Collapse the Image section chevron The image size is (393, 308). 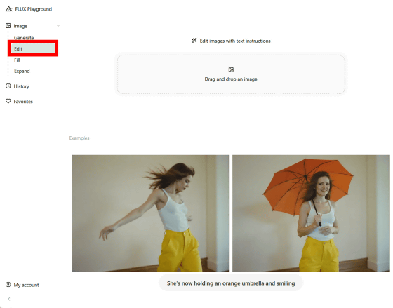coord(58,25)
